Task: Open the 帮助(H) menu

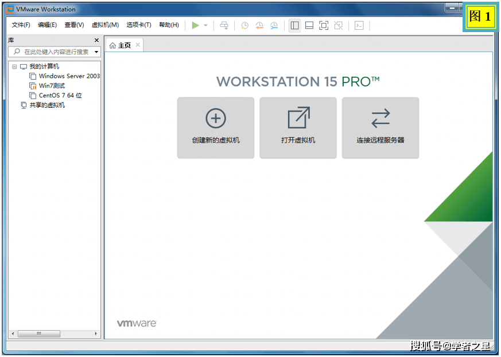Action: (169, 25)
